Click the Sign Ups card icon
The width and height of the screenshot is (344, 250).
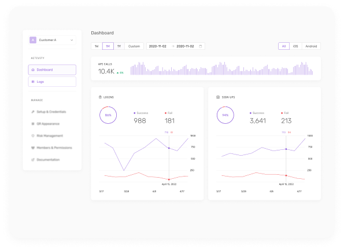(218, 97)
